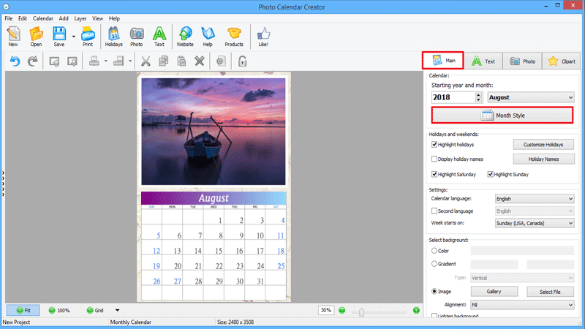Open the starting month dropdown showing August
Screen dimensions: 585x329
531,97
